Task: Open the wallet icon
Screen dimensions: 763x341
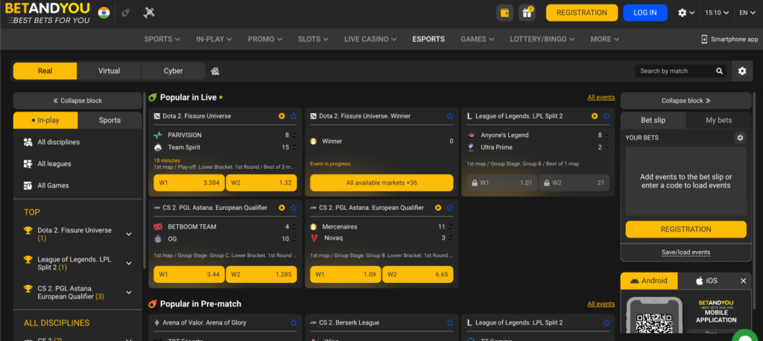Action: (504, 13)
